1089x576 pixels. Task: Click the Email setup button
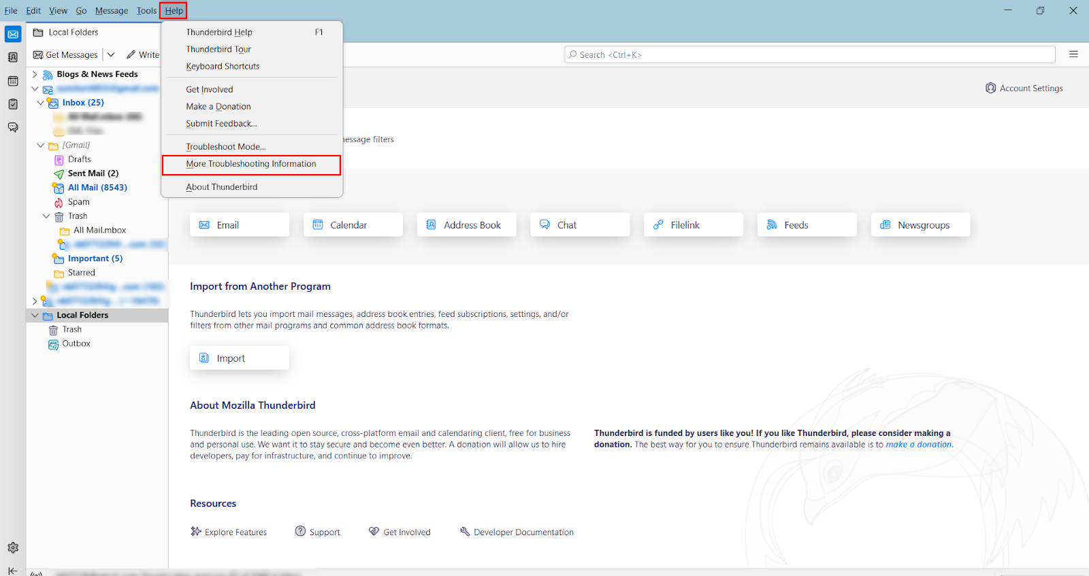tap(240, 225)
